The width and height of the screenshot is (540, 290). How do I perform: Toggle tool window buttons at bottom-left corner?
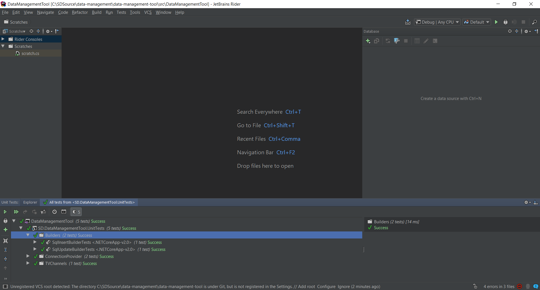5,287
